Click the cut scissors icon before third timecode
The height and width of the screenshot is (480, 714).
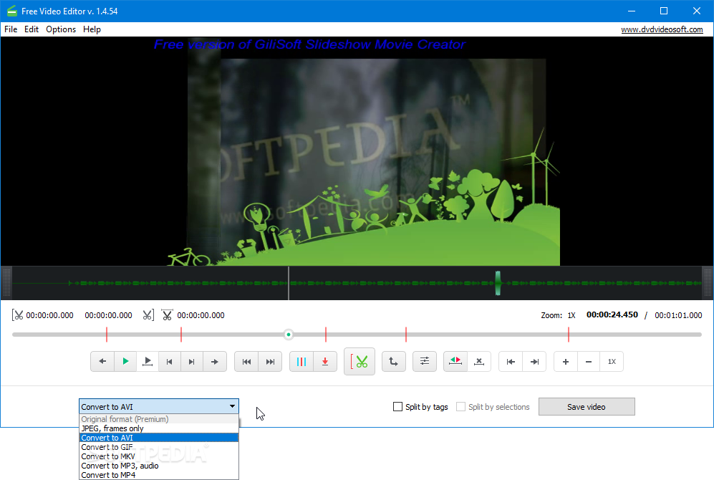click(x=167, y=315)
